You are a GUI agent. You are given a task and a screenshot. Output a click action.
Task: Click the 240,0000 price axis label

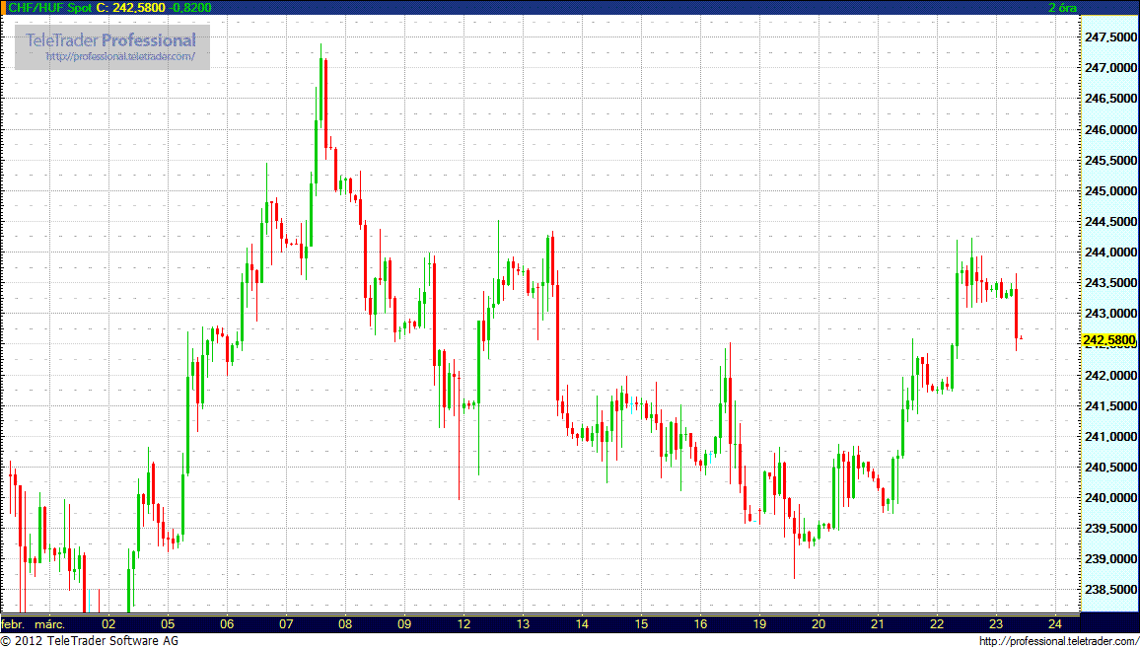point(1109,498)
